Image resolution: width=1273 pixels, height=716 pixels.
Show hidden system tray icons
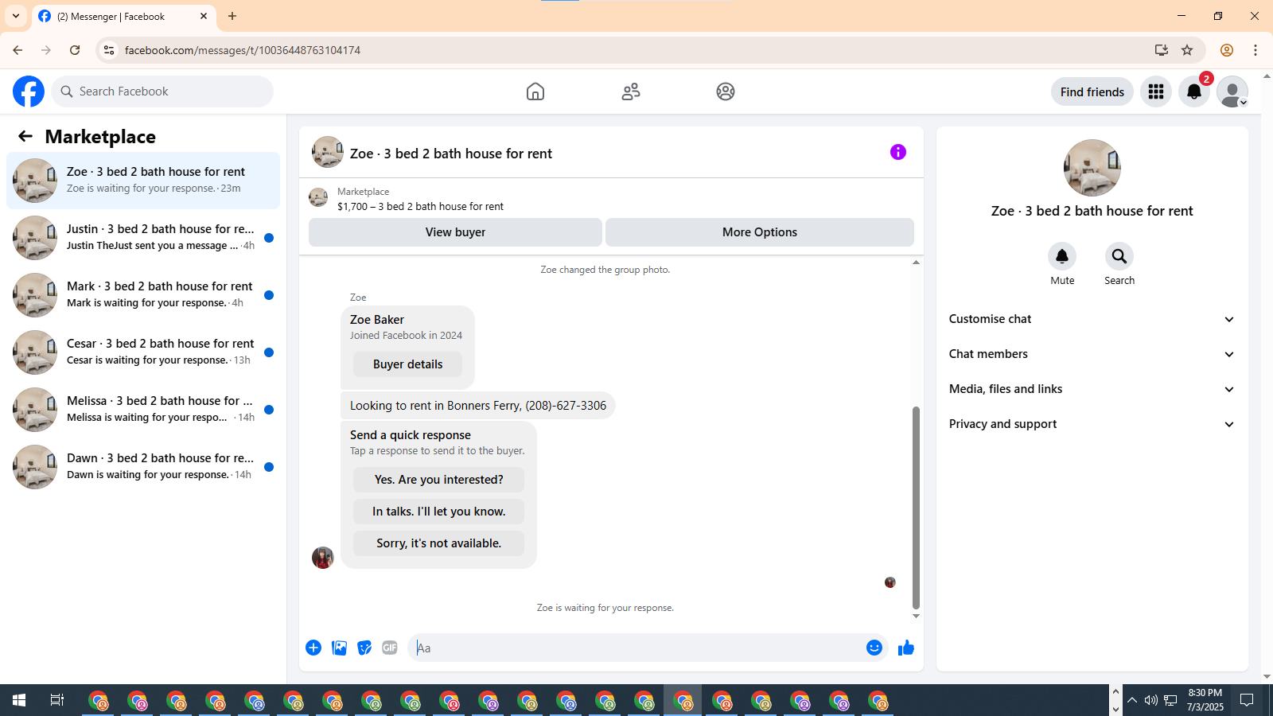1132,700
